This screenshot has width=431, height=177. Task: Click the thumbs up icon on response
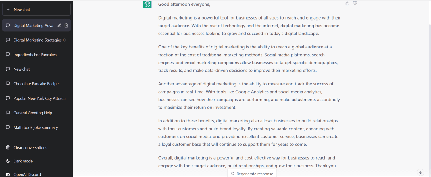click(347, 3)
